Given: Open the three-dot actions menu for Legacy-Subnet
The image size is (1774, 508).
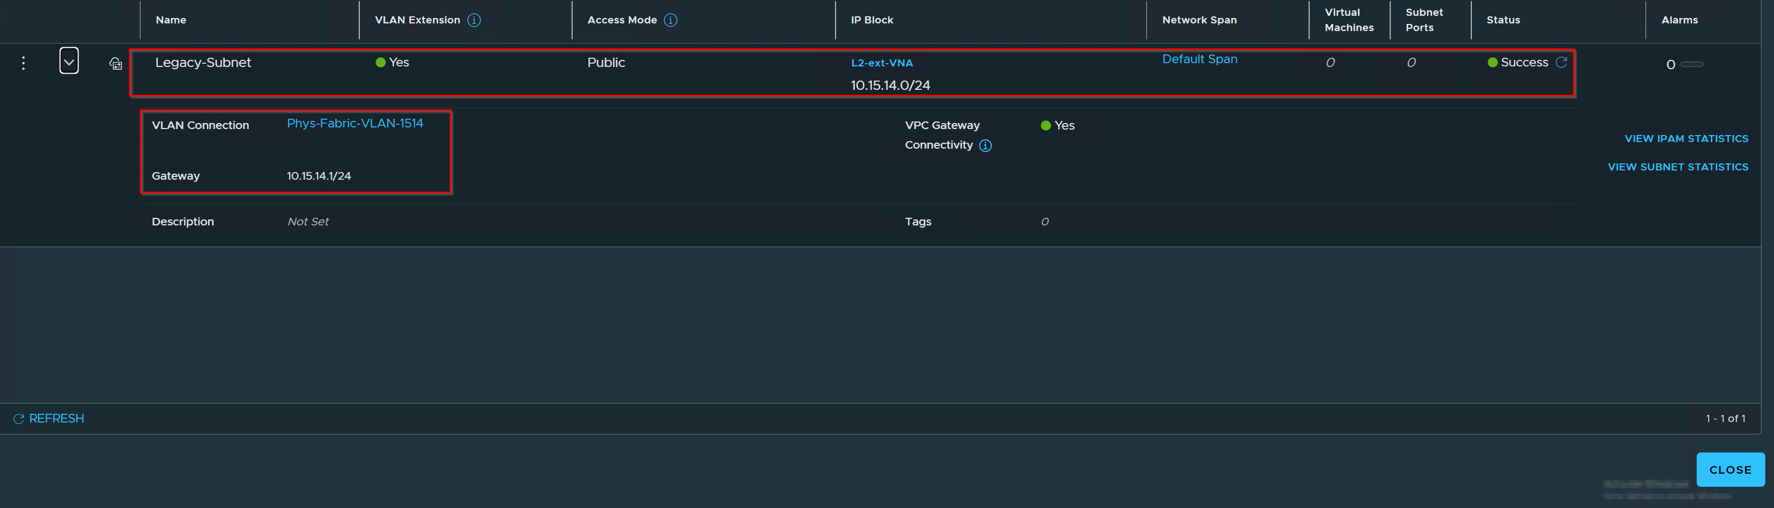Looking at the screenshot, I should pos(23,63).
